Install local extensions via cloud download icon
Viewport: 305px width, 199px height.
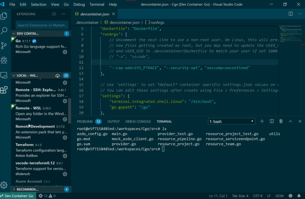pyautogui.click(x=57, y=75)
